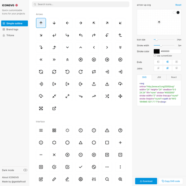Select the four-square grid icon
The height and width of the screenshot is (186, 186).
coord(54,130)
